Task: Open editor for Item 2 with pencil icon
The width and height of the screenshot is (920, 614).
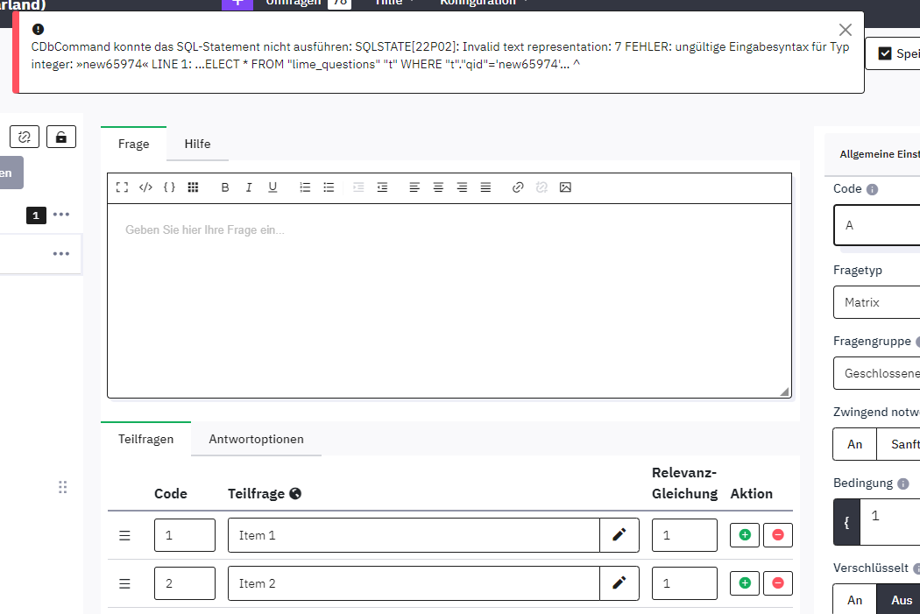Action: [x=619, y=583]
